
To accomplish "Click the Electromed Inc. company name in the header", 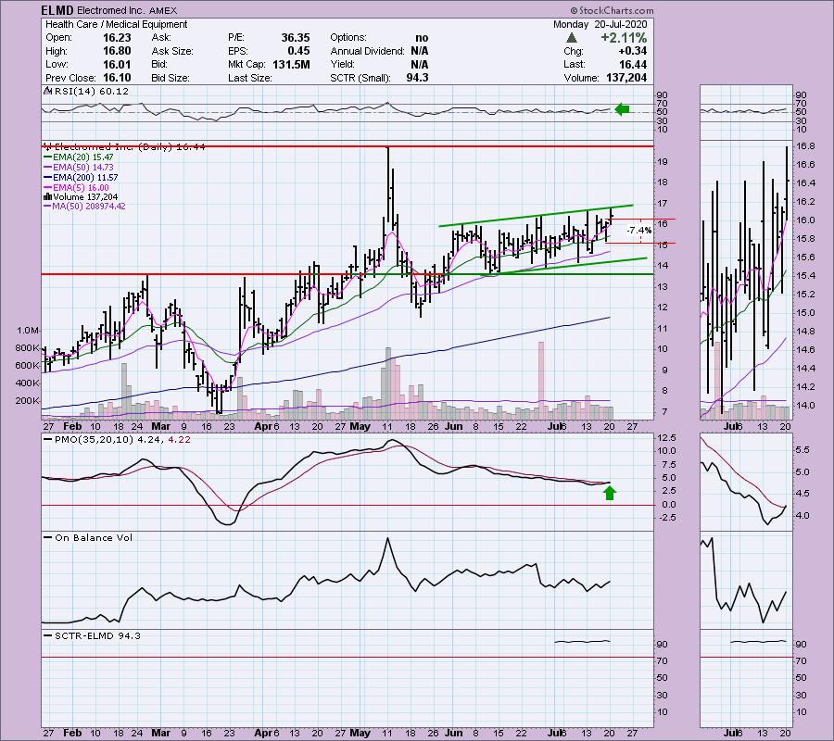I will pyautogui.click(x=112, y=10).
